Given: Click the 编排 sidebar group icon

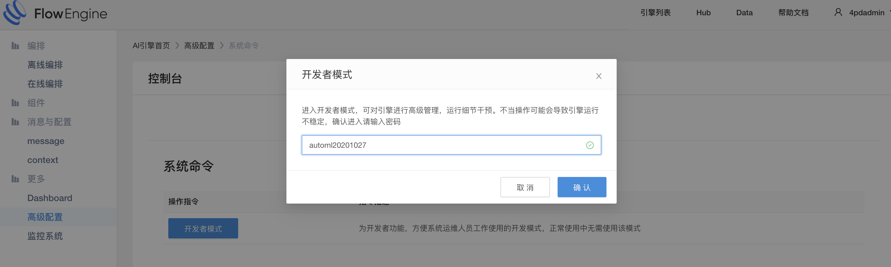Looking at the screenshot, I should point(15,46).
